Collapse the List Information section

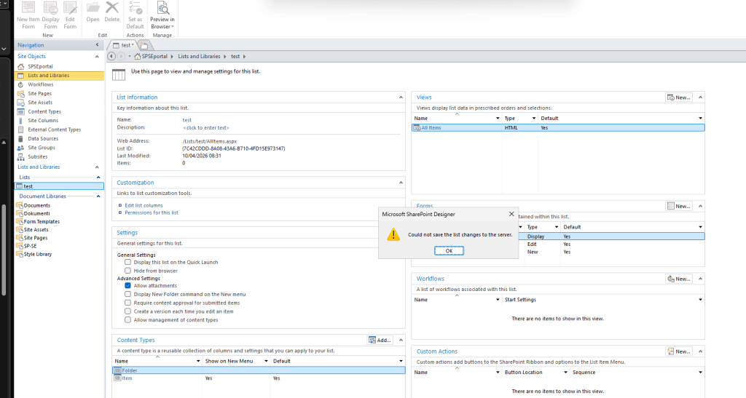tap(400, 97)
